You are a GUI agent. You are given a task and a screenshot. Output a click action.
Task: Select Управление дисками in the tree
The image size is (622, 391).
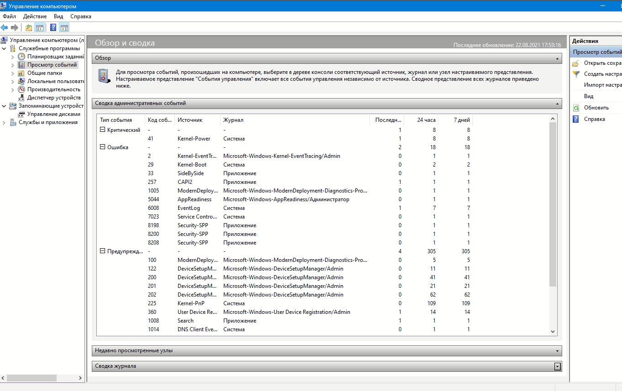click(x=53, y=114)
